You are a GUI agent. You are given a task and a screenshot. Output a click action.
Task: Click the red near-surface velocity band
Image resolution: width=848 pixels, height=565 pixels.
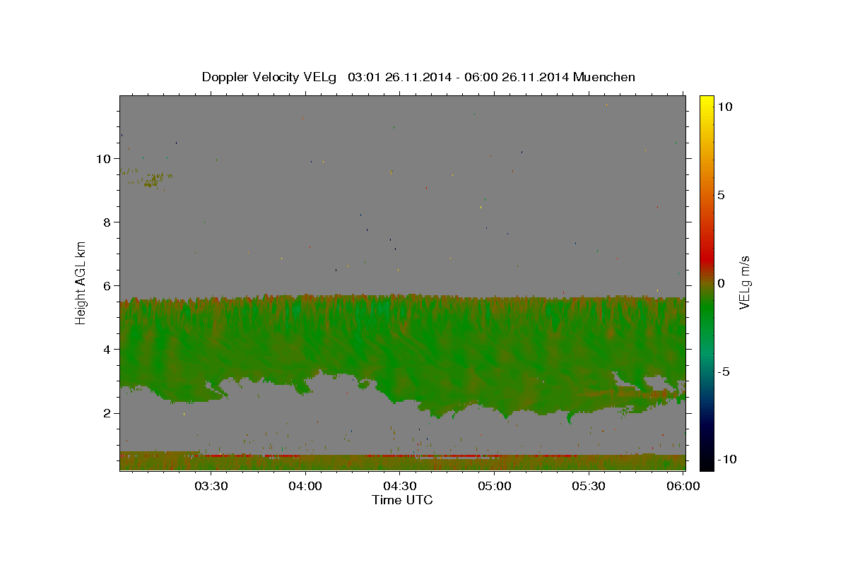tap(402, 456)
